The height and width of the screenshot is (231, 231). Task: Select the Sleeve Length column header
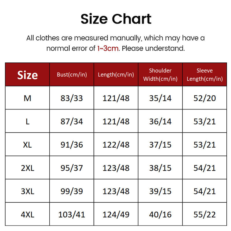coord(204,74)
